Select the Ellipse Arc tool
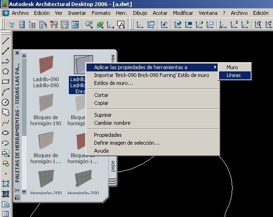The width and height of the screenshot is (273, 217). (x=6, y=143)
